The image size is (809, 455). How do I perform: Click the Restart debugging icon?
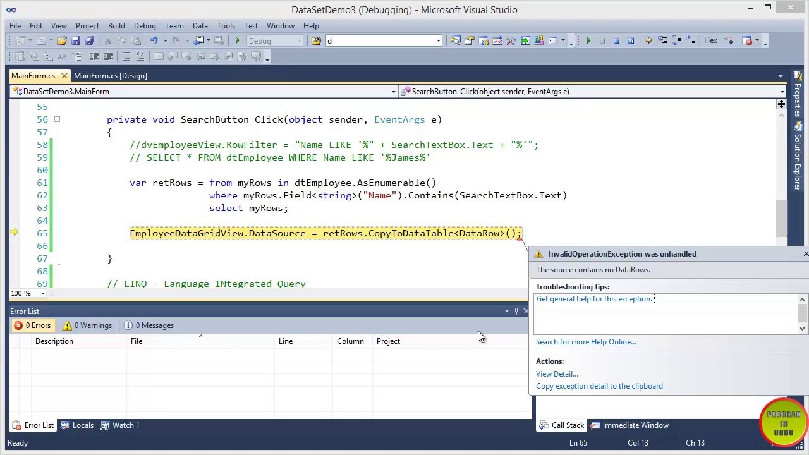click(630, 41)
